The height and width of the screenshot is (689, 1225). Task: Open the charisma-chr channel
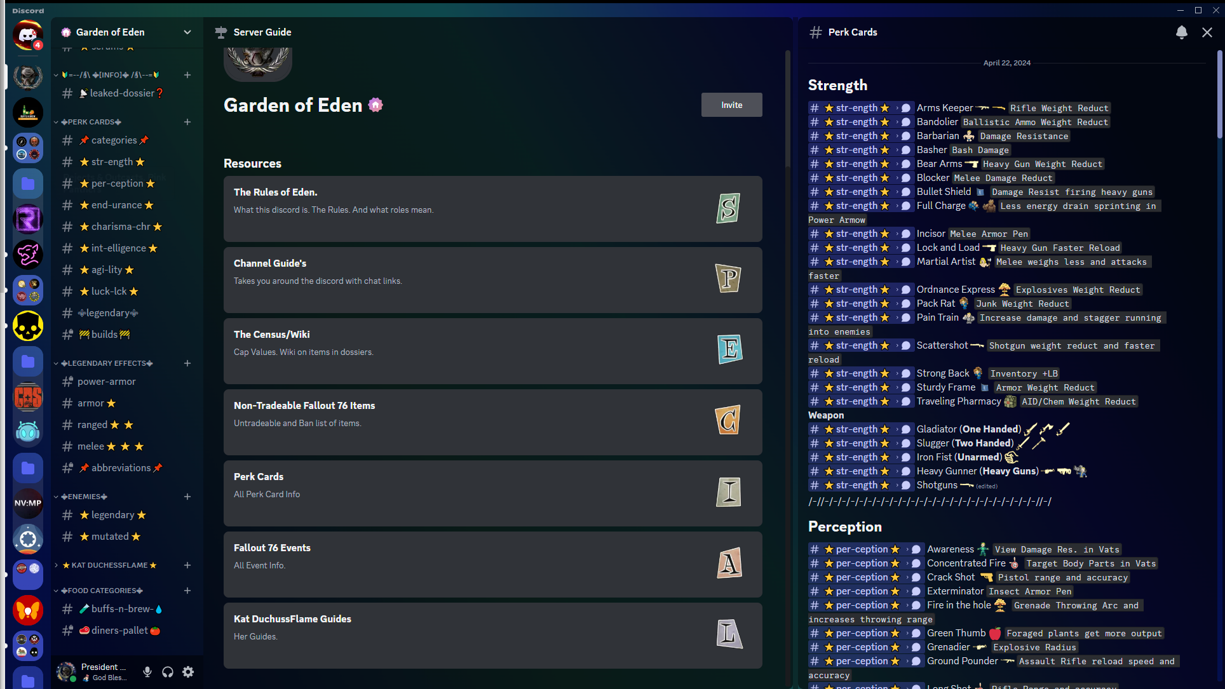coord(126,227)
